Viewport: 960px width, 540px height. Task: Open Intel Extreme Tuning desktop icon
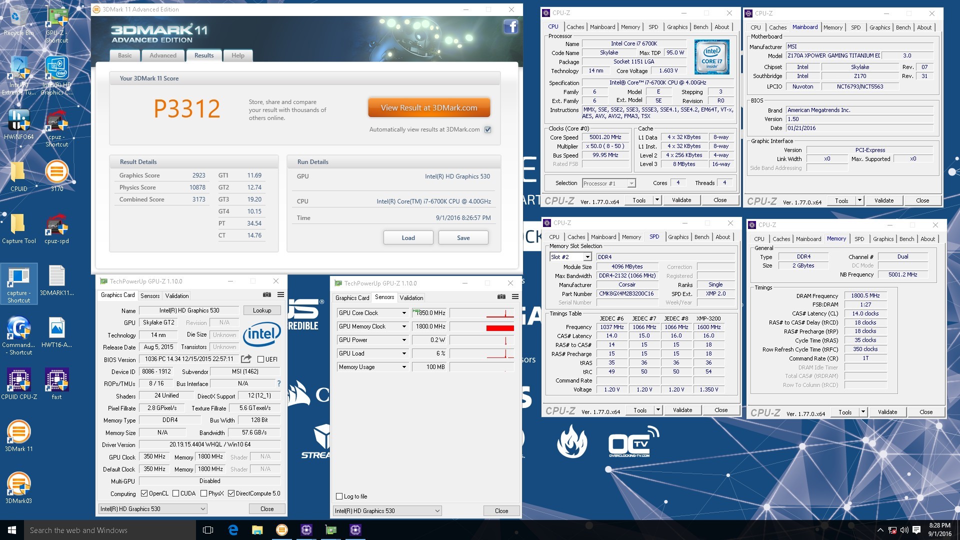pos(18,76)
